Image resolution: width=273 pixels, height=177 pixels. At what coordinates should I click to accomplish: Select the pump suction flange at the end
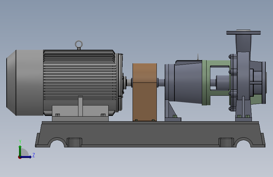pyautogui.click(x=264, y=83)
